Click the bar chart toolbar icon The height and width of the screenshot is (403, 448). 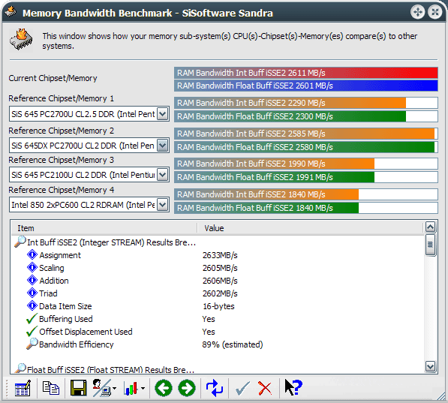pos(131,388)
